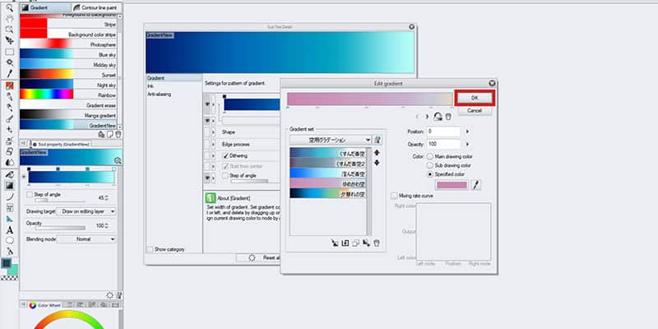Select Specified color radio button
This screenshot has height=329, width=658.
click(429, 174)
